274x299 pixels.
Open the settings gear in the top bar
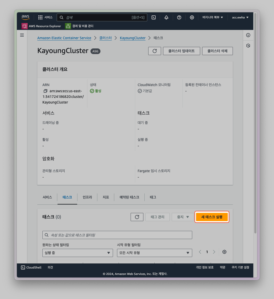click(192, 17)
